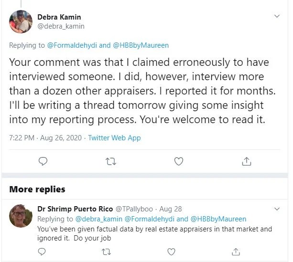Open more options for Debra Kamin's tweet
Image resolution: width=293 pixels, height=262 pixels.
click(x=277, y=17)
